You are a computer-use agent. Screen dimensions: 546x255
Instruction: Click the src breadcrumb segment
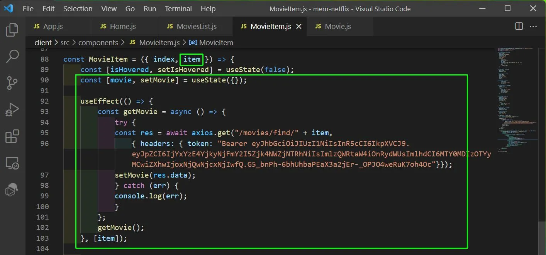[65, 42]
